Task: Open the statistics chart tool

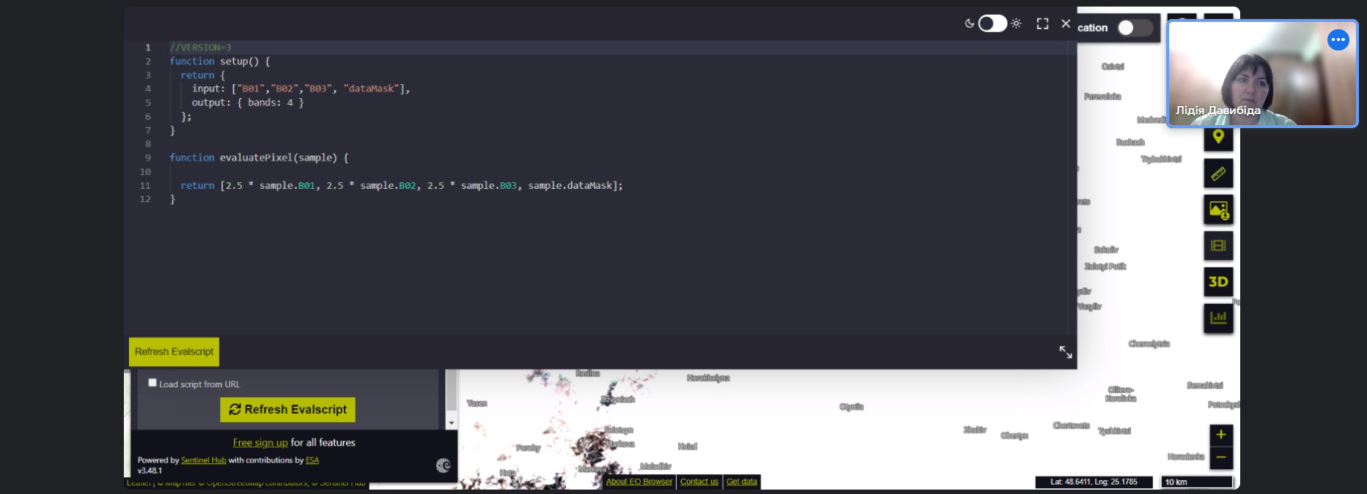Action: (x=1218, y=318)
